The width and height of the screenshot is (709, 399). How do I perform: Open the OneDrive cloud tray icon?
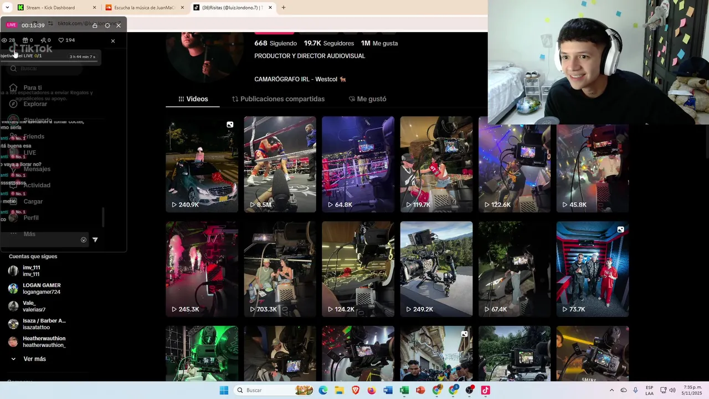(x=624, y=390)
